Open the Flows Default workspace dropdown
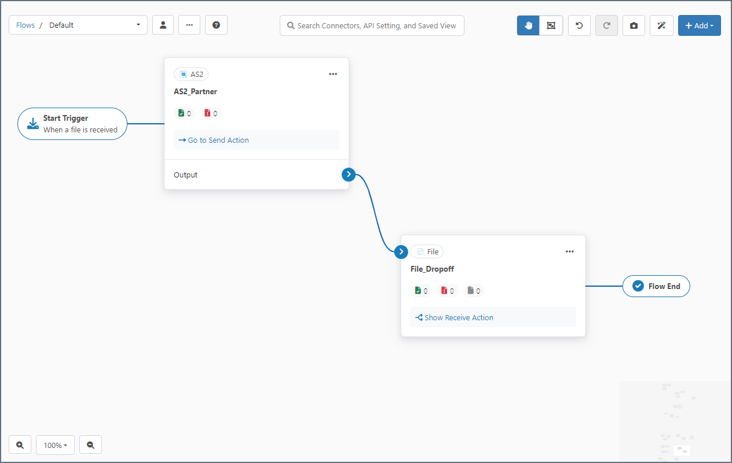Image resolution: width=732 pixels, height=463 pixels. [78, 25]
